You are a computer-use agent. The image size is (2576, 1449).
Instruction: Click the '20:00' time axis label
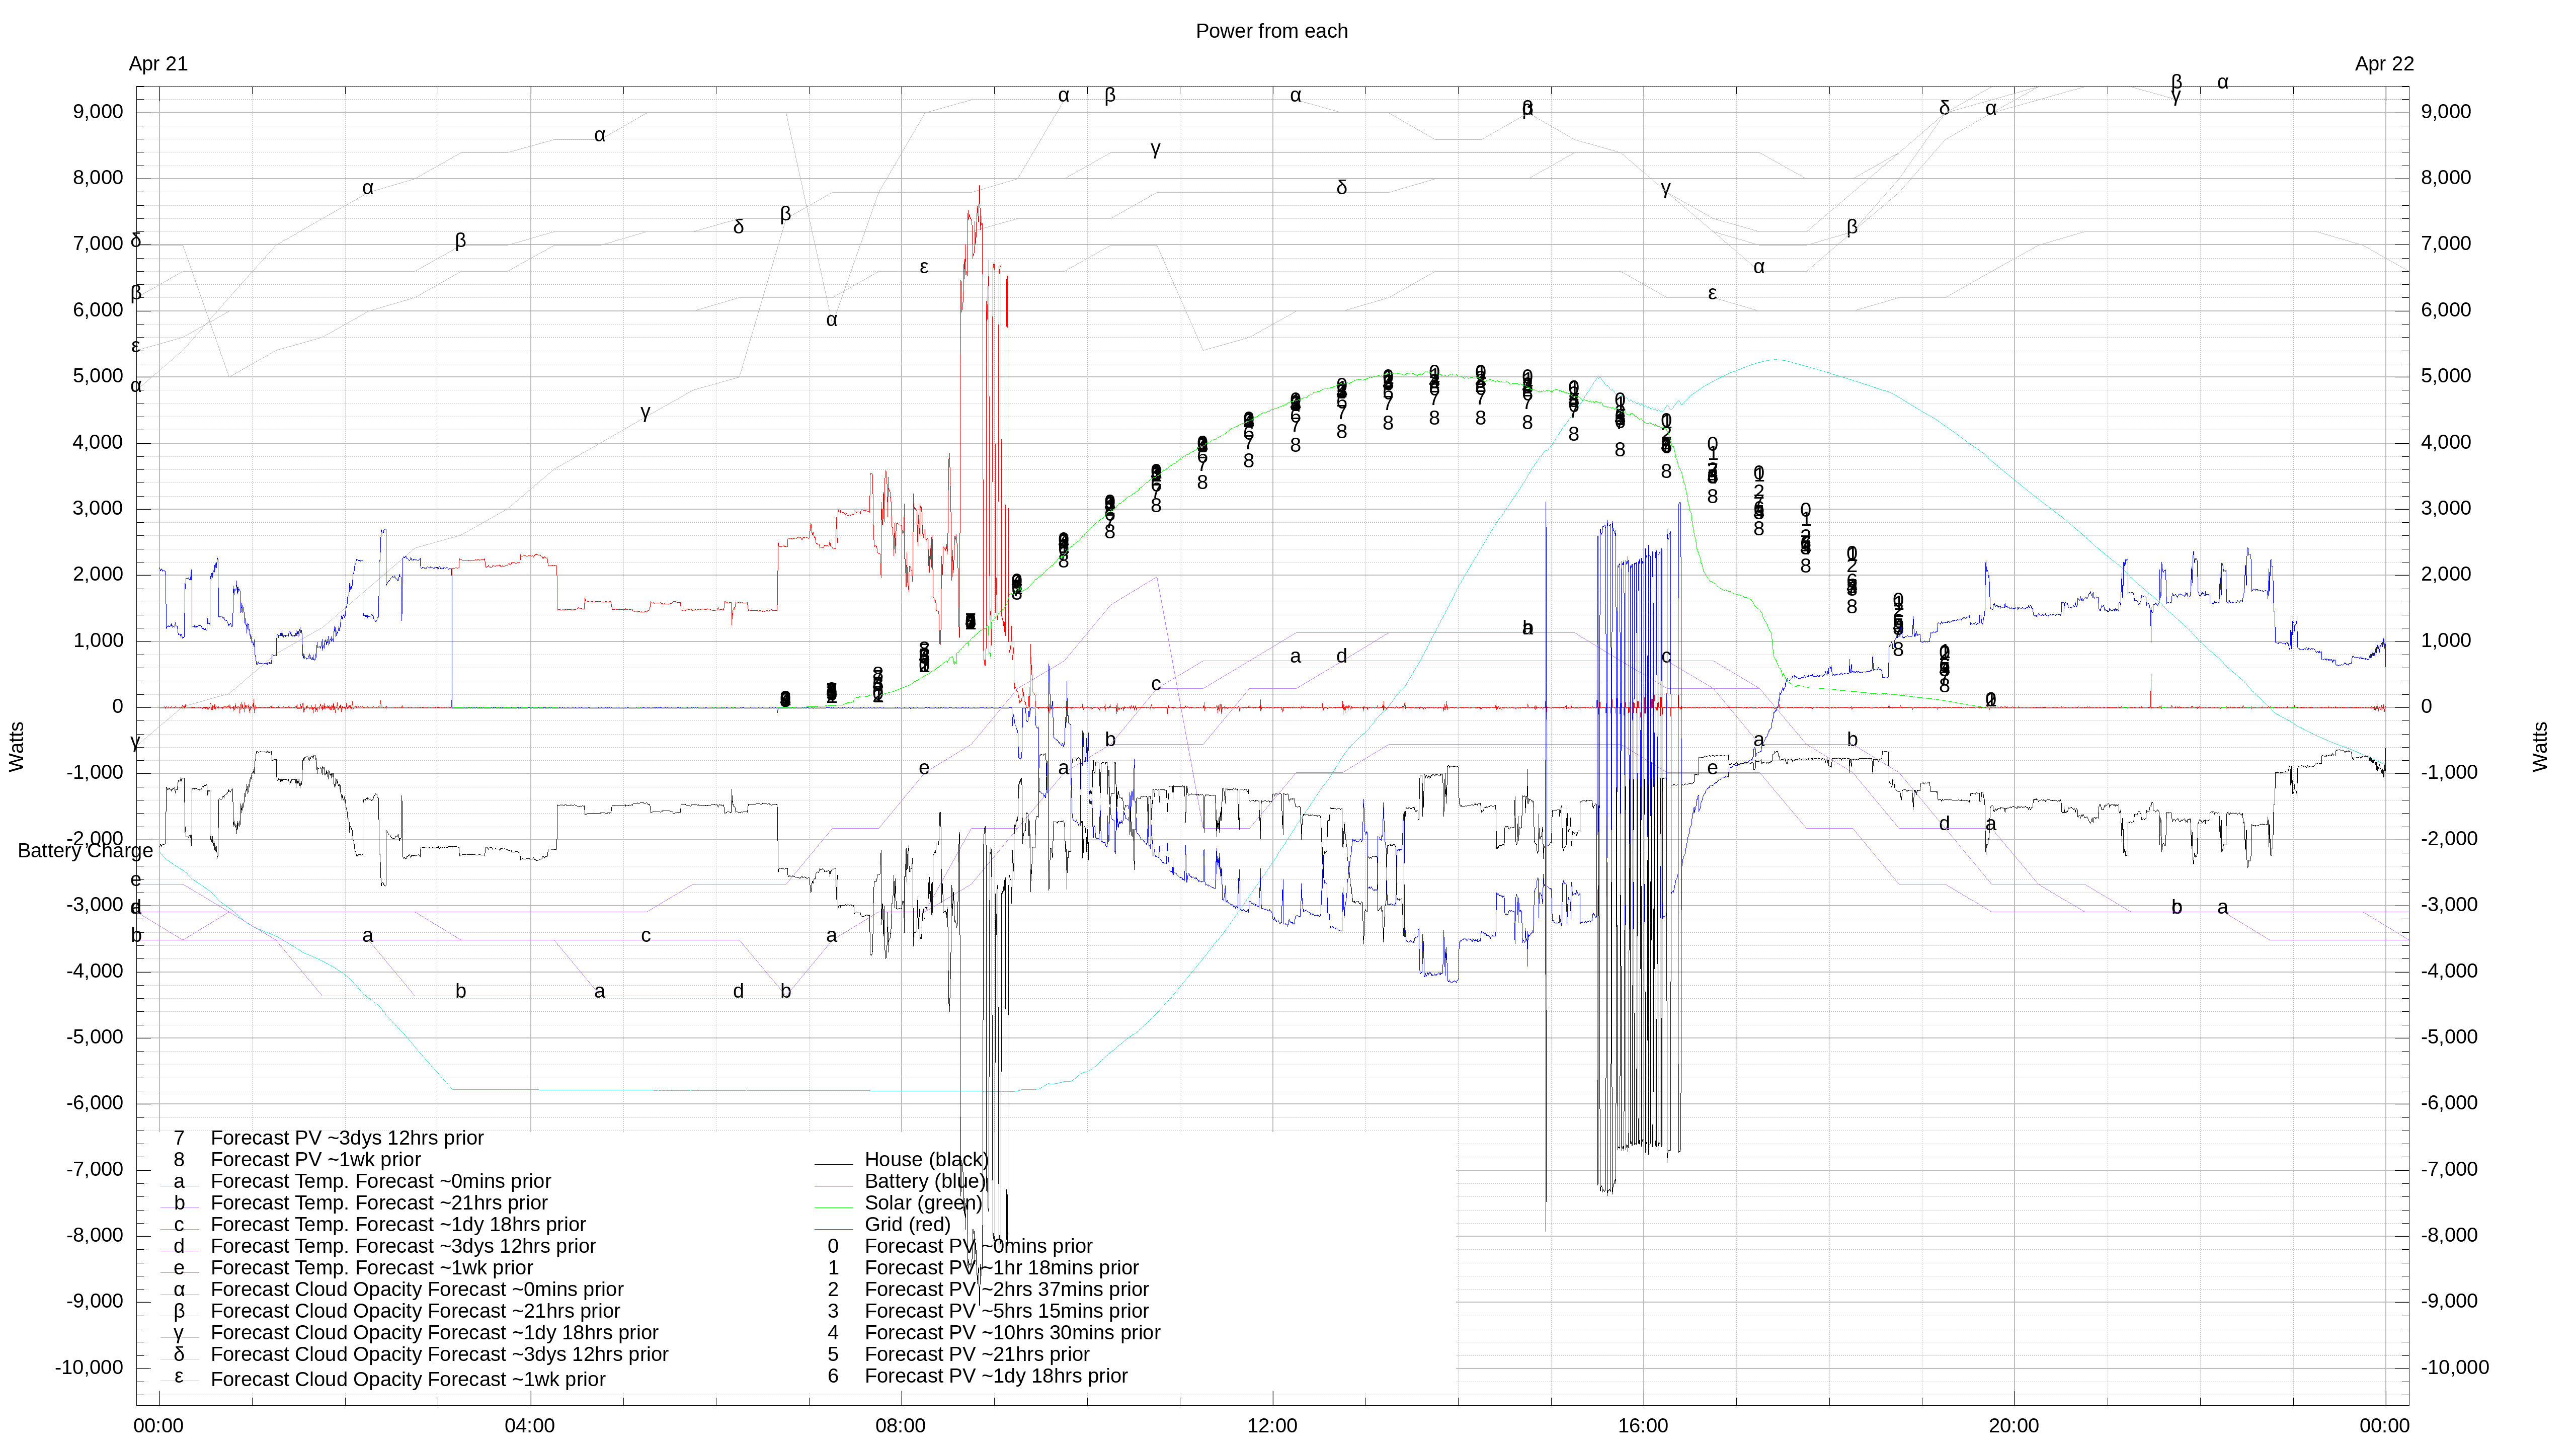click(2013, 1426)
